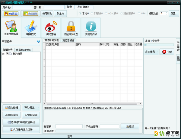Screen dimensions: 181x139
Task: Click the document icon of 我的目录
Action: [10, 54]
